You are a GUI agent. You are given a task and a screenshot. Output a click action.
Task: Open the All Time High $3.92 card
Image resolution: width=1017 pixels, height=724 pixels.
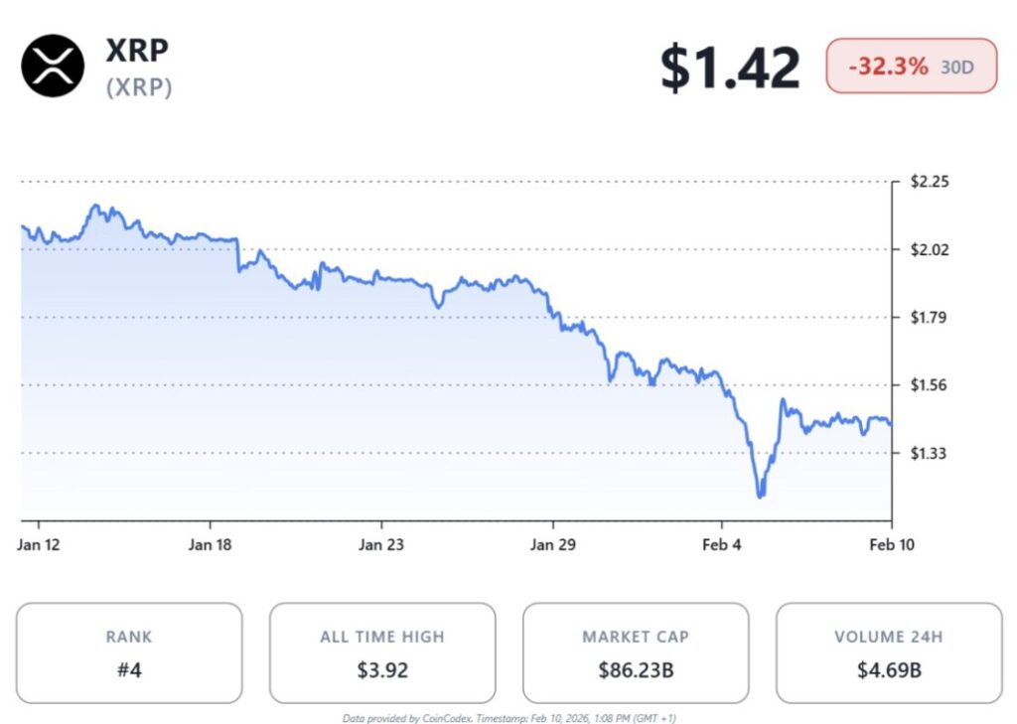[382, 652]
